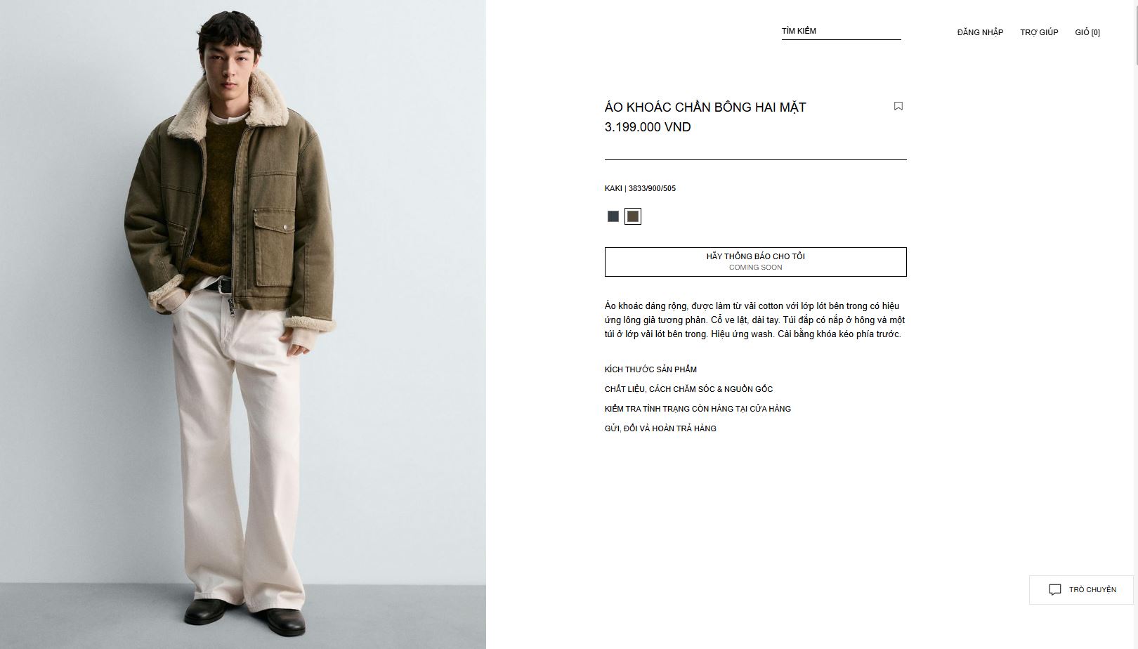Select the khaki brown color swatch

(633, 216)
